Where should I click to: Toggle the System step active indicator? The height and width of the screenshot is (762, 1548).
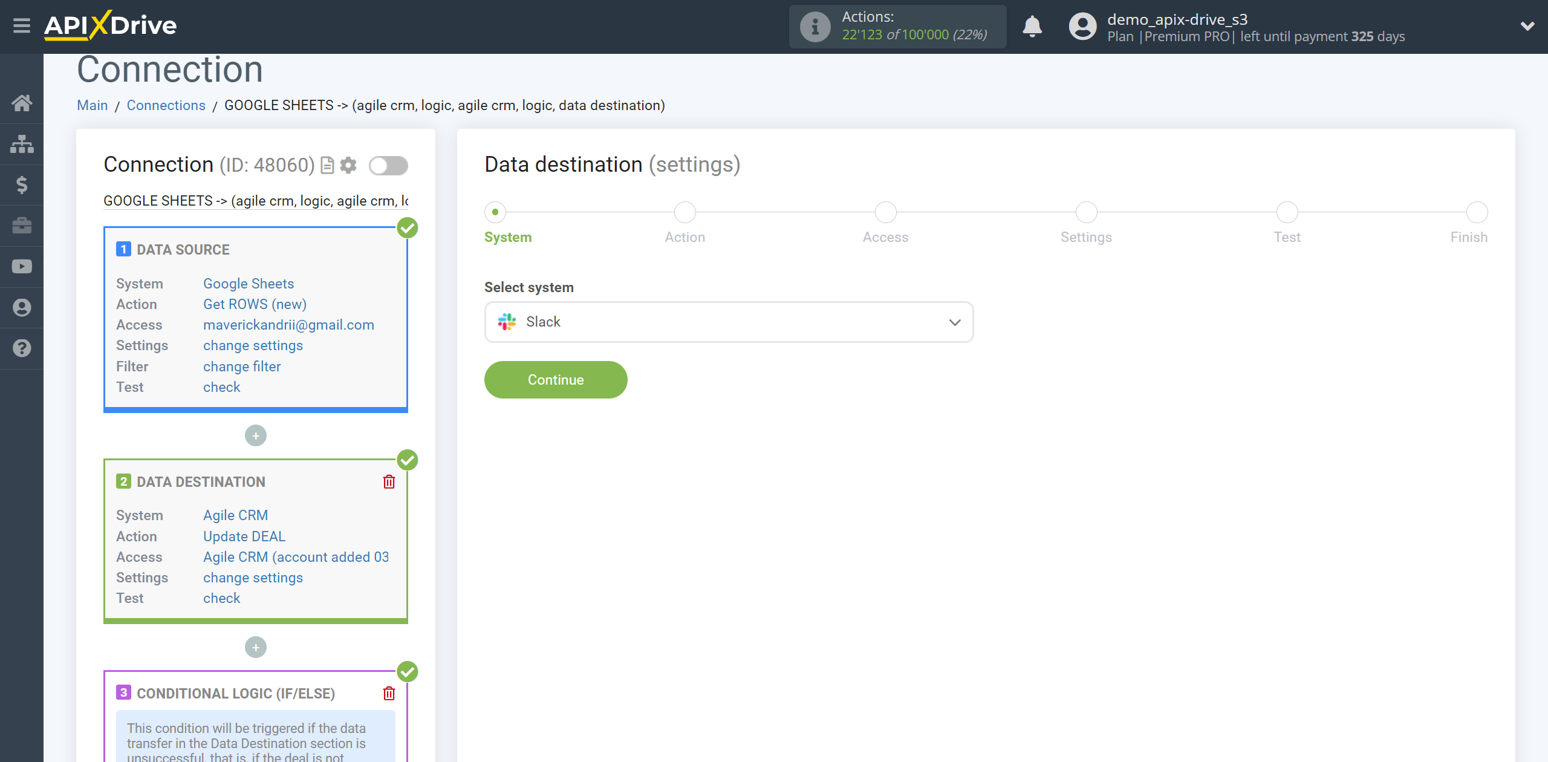point(495,211)
